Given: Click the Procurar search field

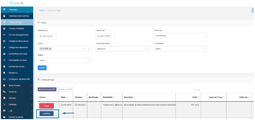Looking at the screenshot, I should click(x=223, y=90).
